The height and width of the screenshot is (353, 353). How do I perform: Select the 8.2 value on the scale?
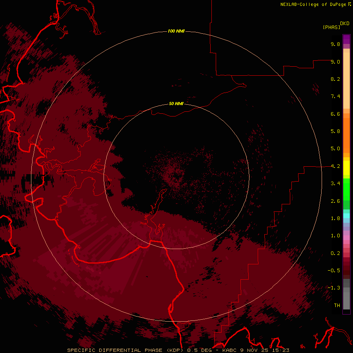pos(335,79)
